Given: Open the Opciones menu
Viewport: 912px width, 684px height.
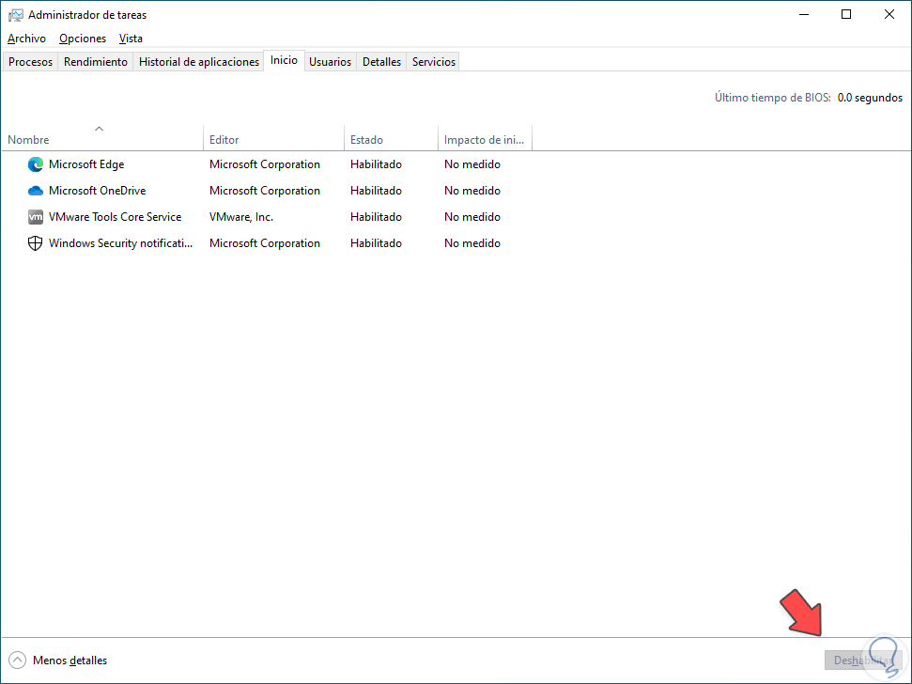Looking at the screenshot, I should click(83, 39).
